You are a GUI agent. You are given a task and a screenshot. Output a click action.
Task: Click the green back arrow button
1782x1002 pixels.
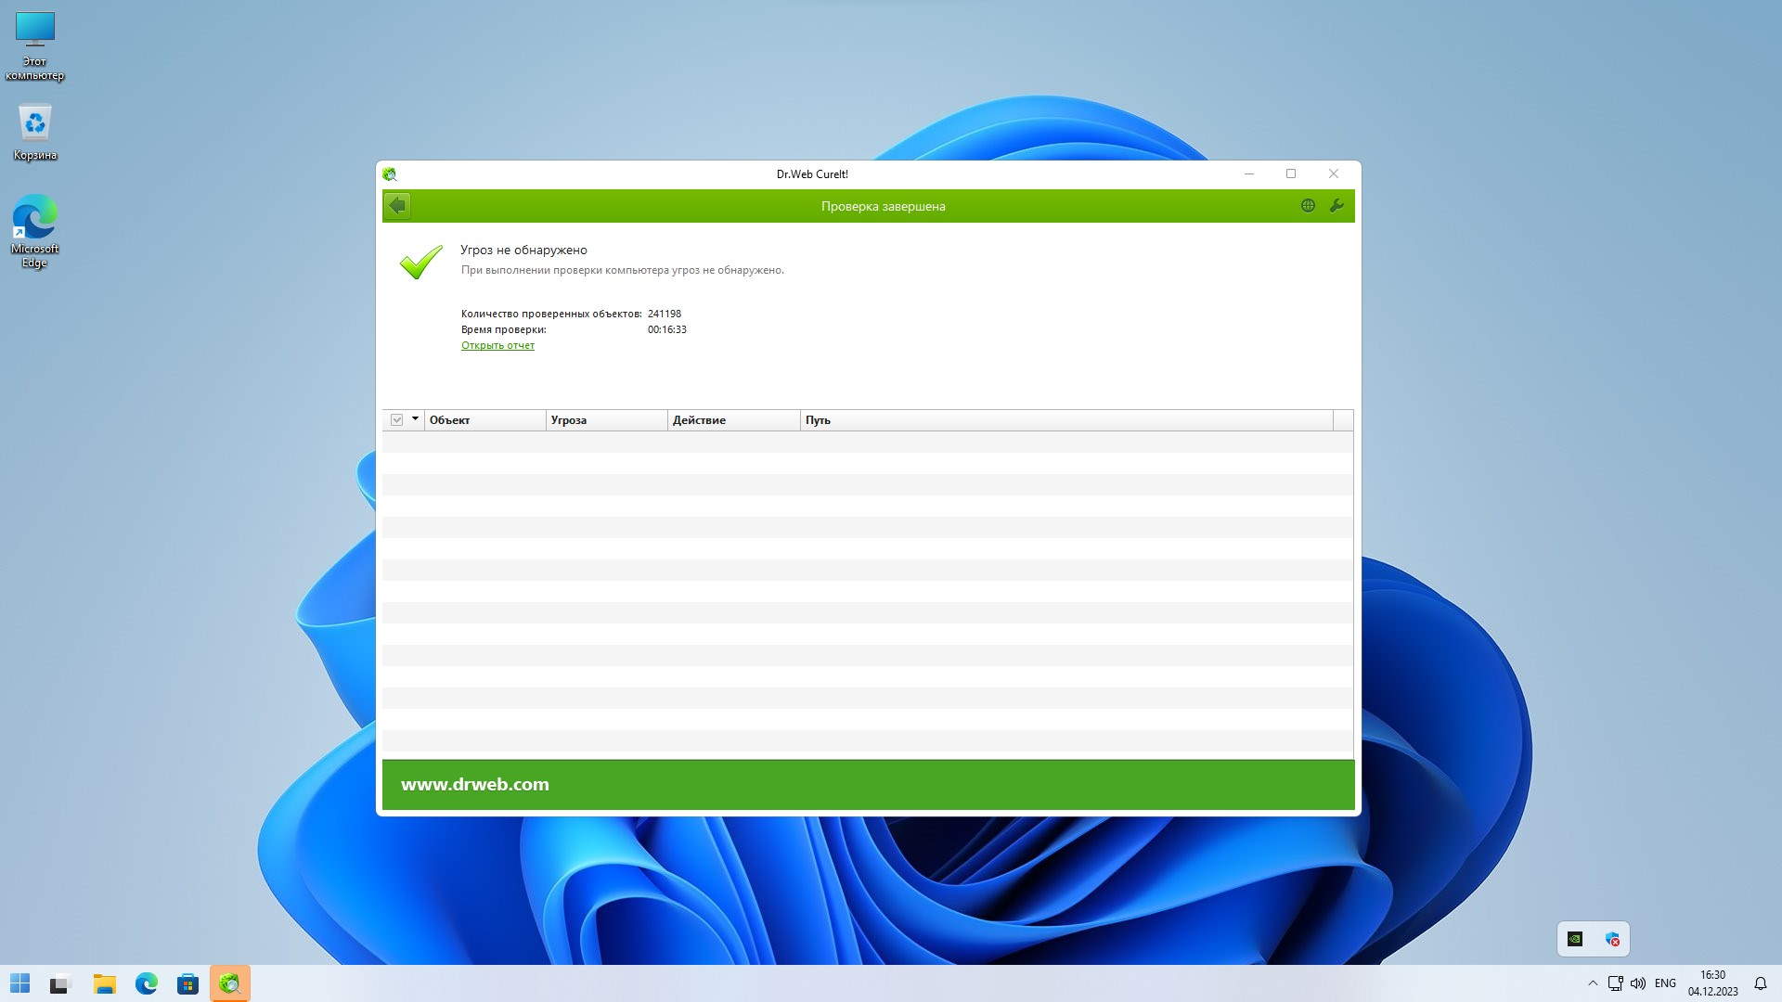pyautogui.click(x=397, y=205)
